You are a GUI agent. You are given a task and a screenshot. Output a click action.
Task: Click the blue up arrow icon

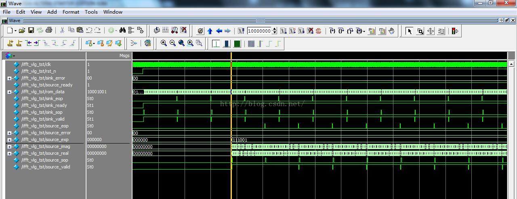[x=210, y=31]
